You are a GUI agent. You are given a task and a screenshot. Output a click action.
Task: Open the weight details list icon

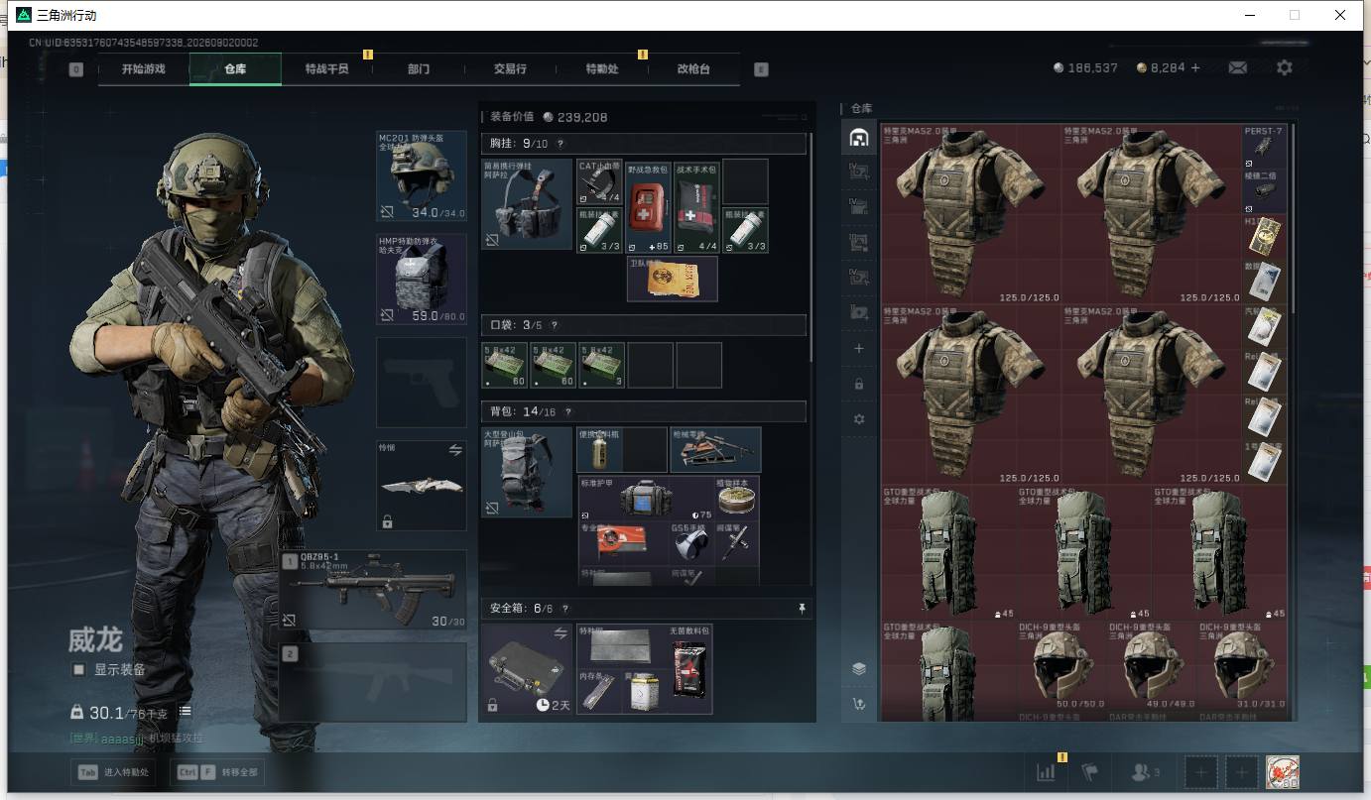[x=186, y=712]
